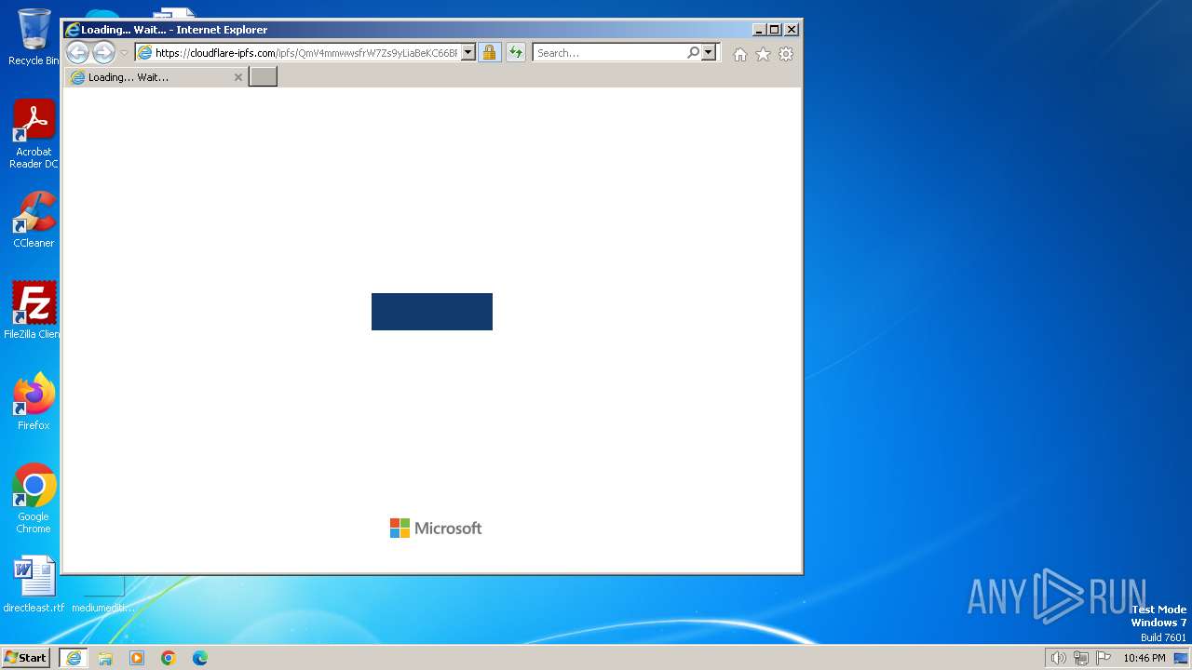The height and width of the screenshot is (670, 1192).
Task: Go back with the IE Back arrow
Action: click(77, 53)
